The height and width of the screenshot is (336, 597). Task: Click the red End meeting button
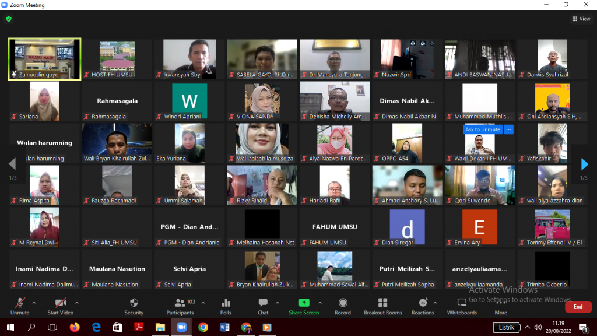pos(578,307)
